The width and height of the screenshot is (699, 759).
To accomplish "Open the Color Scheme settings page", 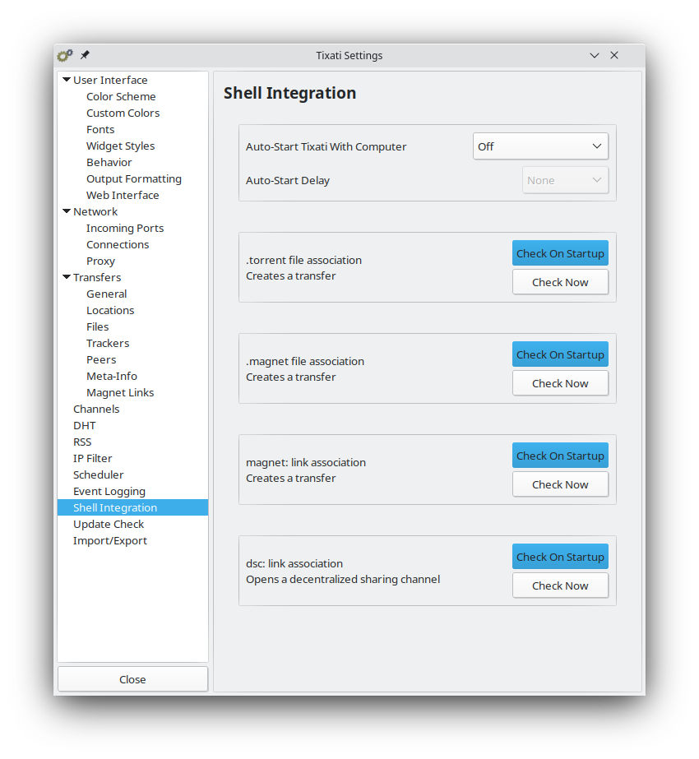I will [121, 96].
